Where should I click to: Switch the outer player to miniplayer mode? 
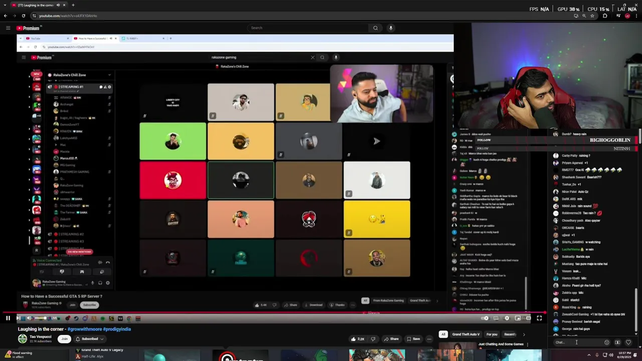(518, 318)
